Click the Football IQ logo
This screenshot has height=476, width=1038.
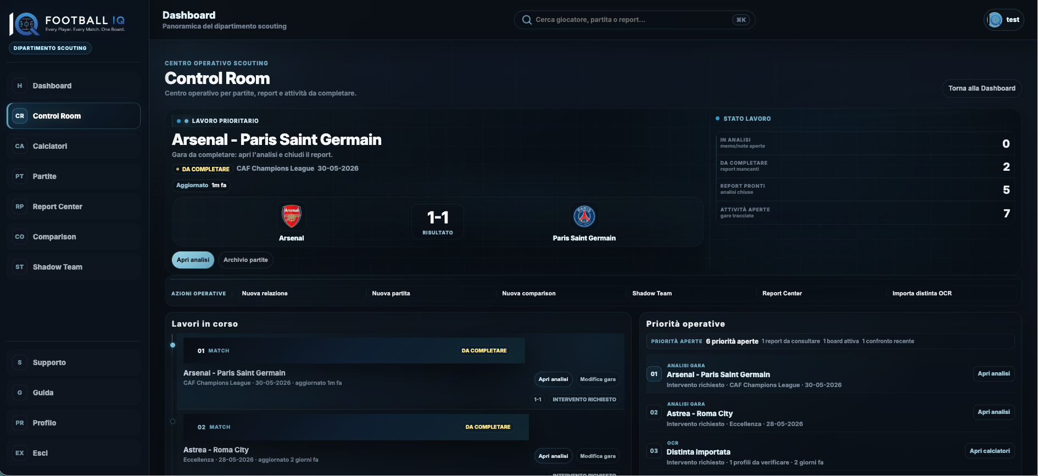67,24
